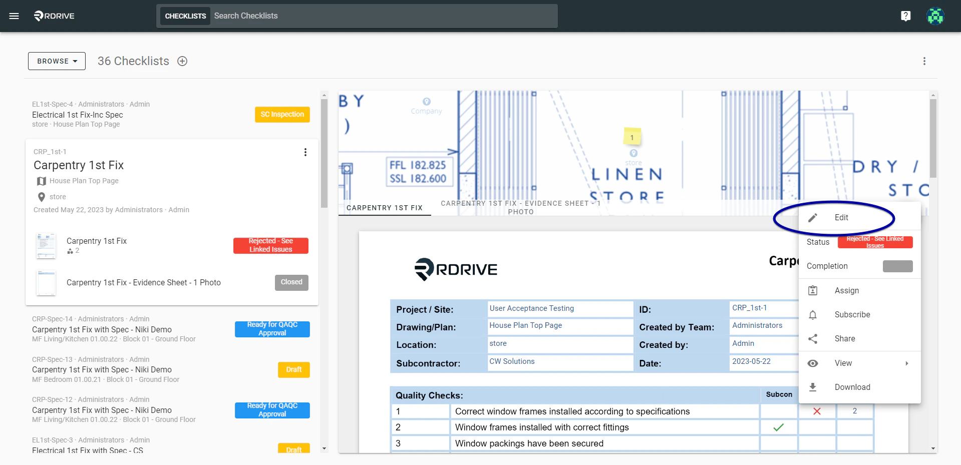This screenshot has width=961, height=465.
Task: Click the SC Inspection status badge
Action: click(x=282, y=115)
